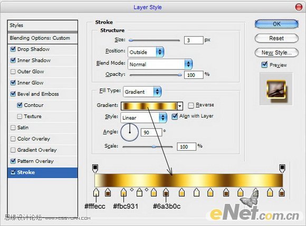Open the Color Overlay settings label
This screenshot has width=306, height=226.
point(34,139)
